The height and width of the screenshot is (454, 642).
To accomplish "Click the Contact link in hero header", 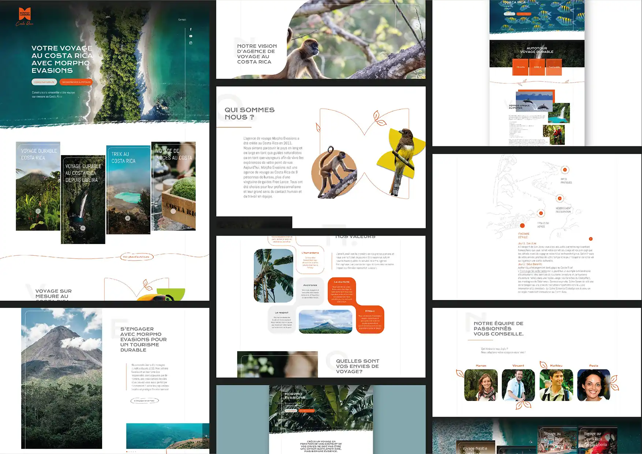I will click(x=182, y=20).
